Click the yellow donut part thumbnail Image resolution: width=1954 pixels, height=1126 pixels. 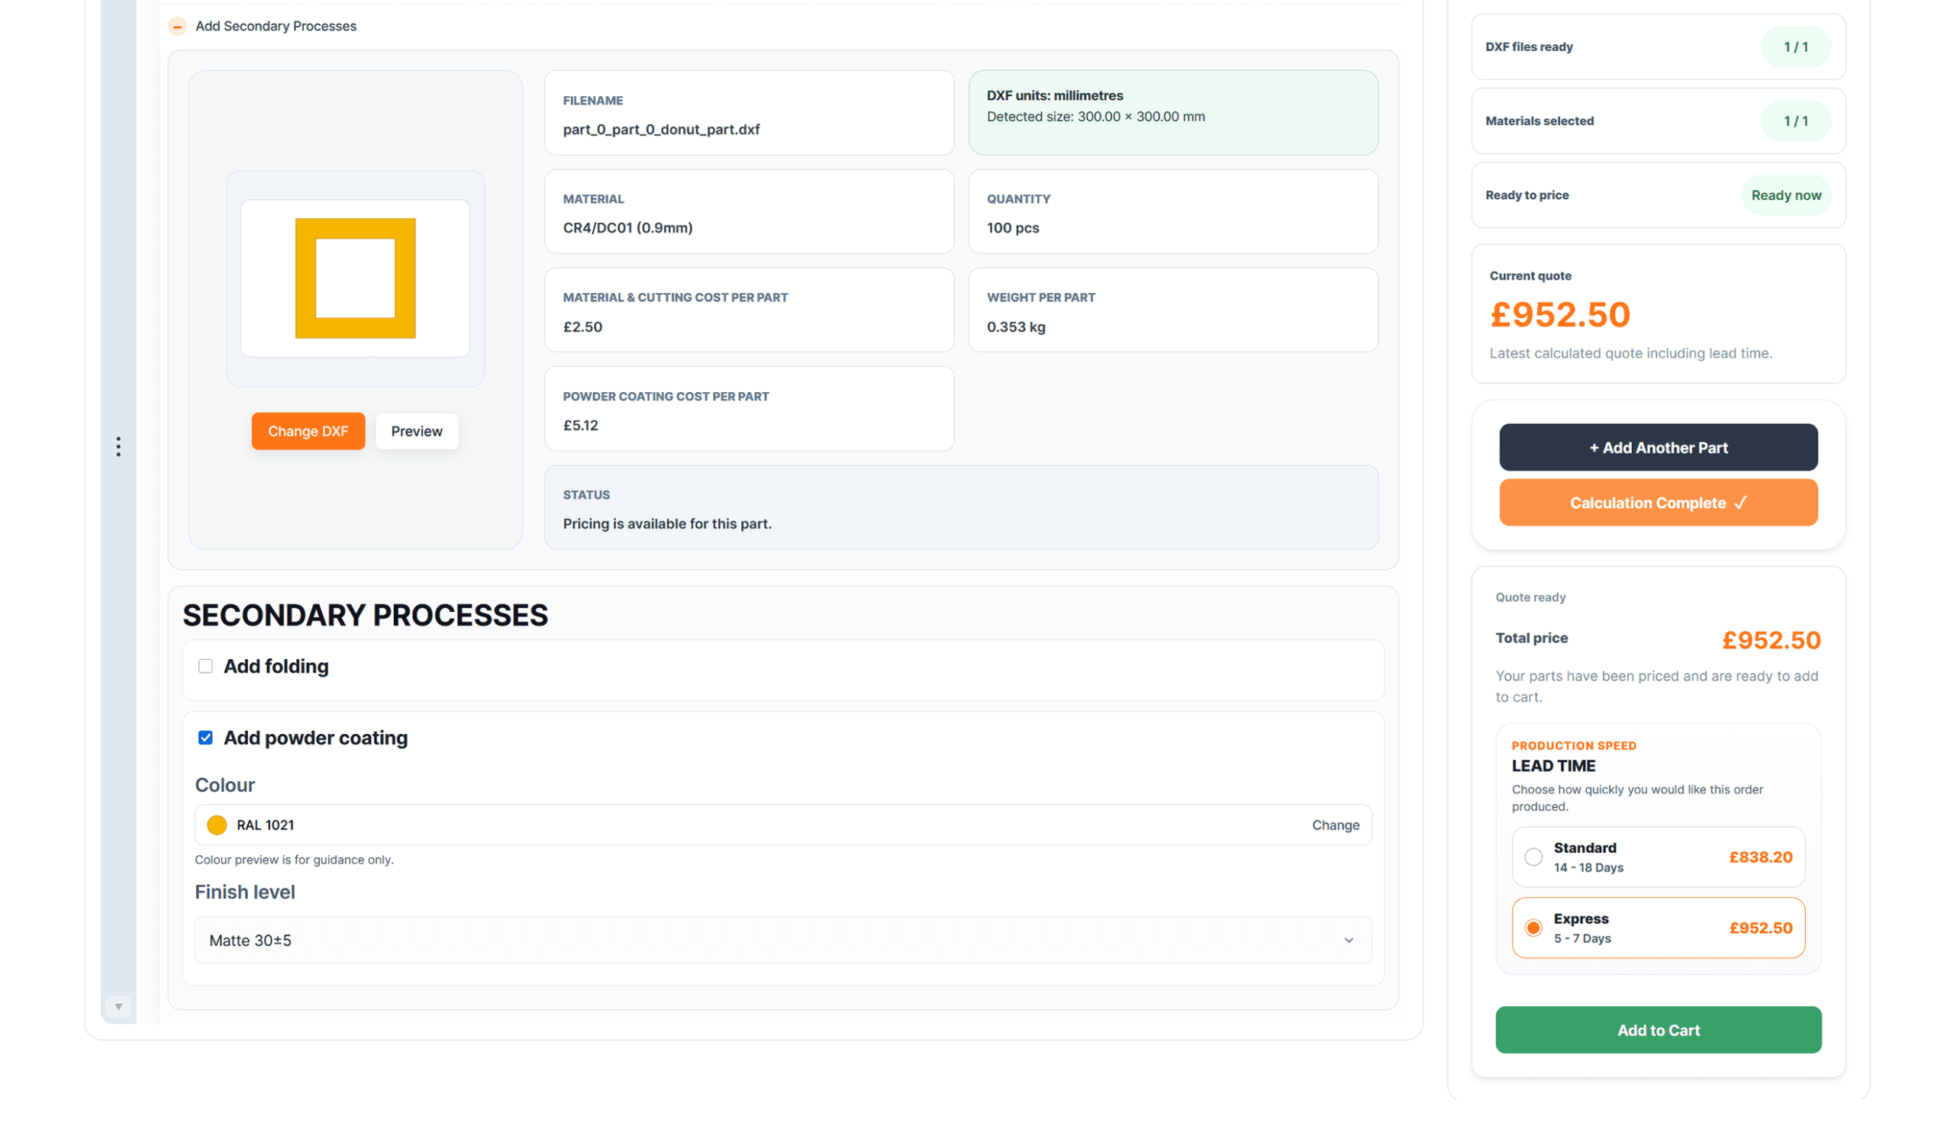[355, 278]
